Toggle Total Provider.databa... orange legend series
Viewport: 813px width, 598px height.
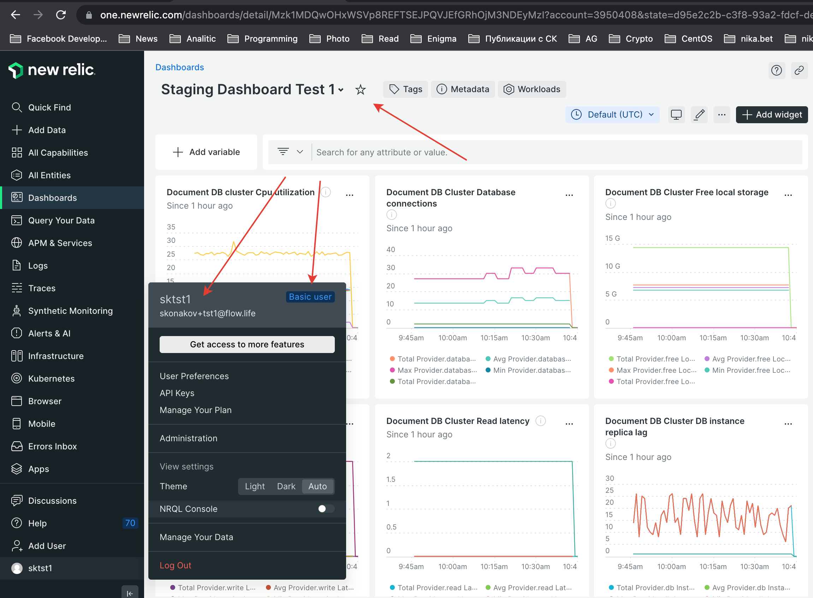pos(433,359)
